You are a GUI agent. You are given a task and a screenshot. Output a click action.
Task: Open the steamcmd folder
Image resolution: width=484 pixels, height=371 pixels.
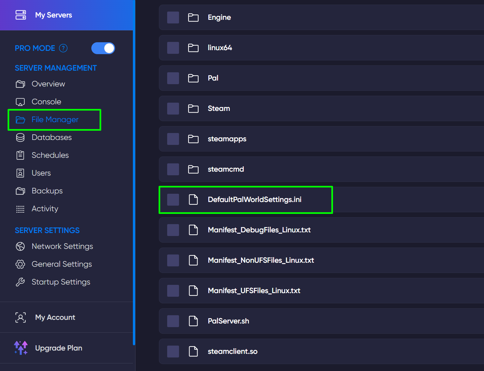click(226, 169)
